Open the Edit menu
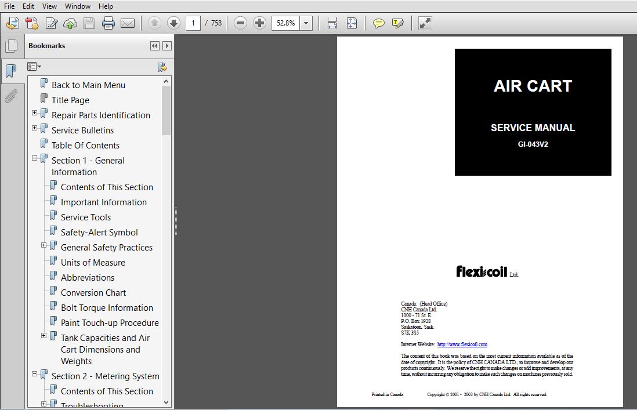The width and height of the screenshot is (637, 410). point(28,6)
